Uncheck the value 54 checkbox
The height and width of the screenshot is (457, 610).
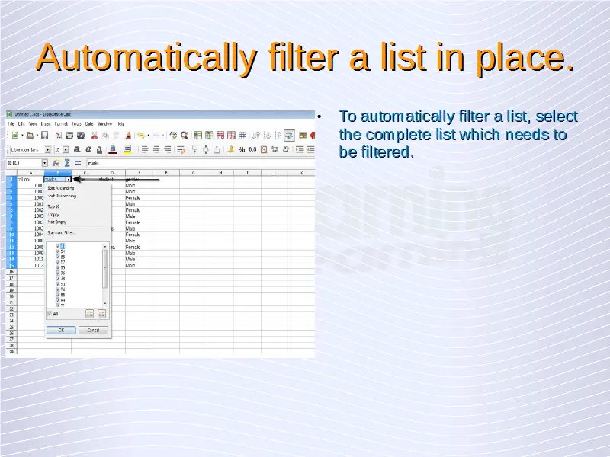[57, 252]
